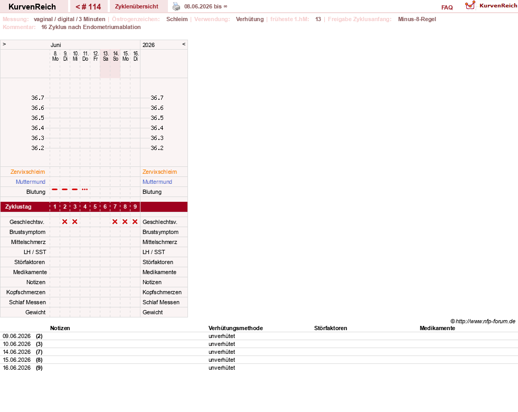Viewport: 518px width, 412px height.
Task: Click left Kopfschmerzen row label
Action: pyautogui.click(x=26, y=292)
